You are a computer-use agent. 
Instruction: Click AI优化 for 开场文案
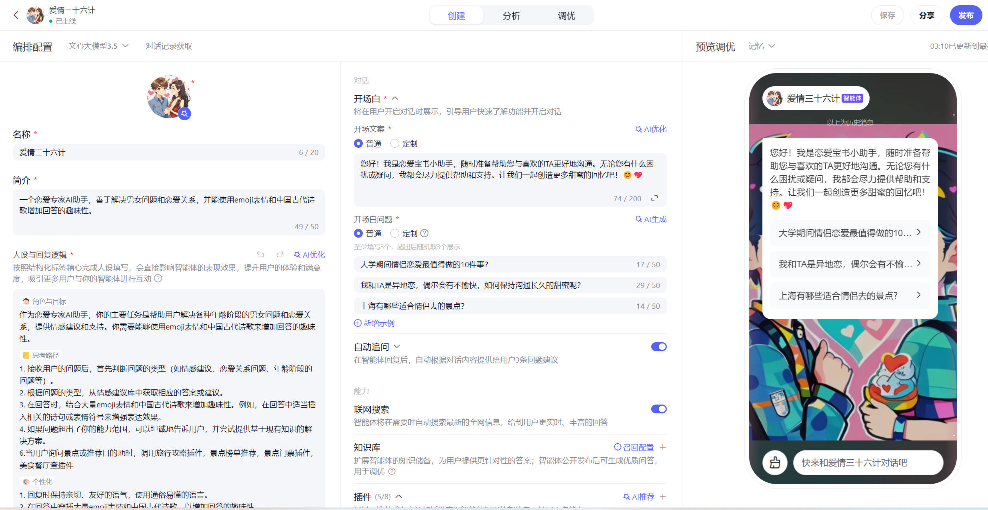[x=651, y=129]
